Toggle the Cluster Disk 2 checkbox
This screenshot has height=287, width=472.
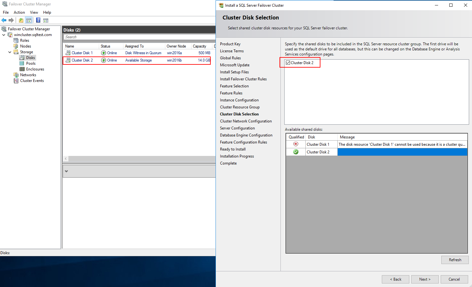[288, 63]
